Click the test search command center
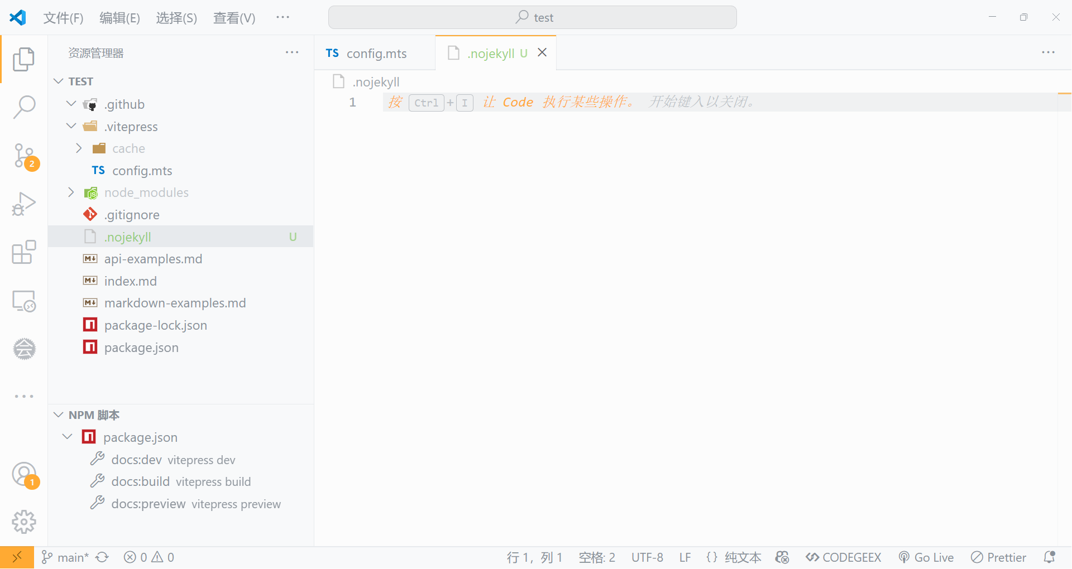 tap(532, 17)
